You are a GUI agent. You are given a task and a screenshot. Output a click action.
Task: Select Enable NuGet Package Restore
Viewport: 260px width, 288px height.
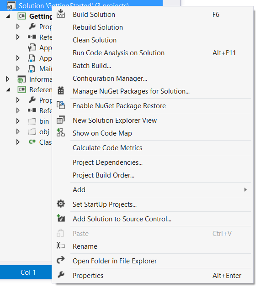(153, 106)
